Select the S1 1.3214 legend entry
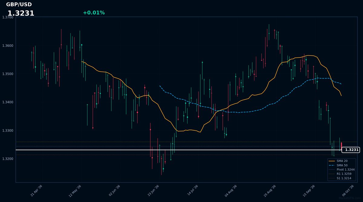Image resolution: width=363 pixels, height=202 pixels. tap(340, 178)
